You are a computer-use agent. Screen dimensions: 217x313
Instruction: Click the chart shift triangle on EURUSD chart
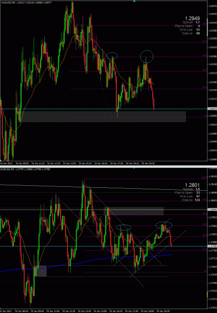coord(134,168)
